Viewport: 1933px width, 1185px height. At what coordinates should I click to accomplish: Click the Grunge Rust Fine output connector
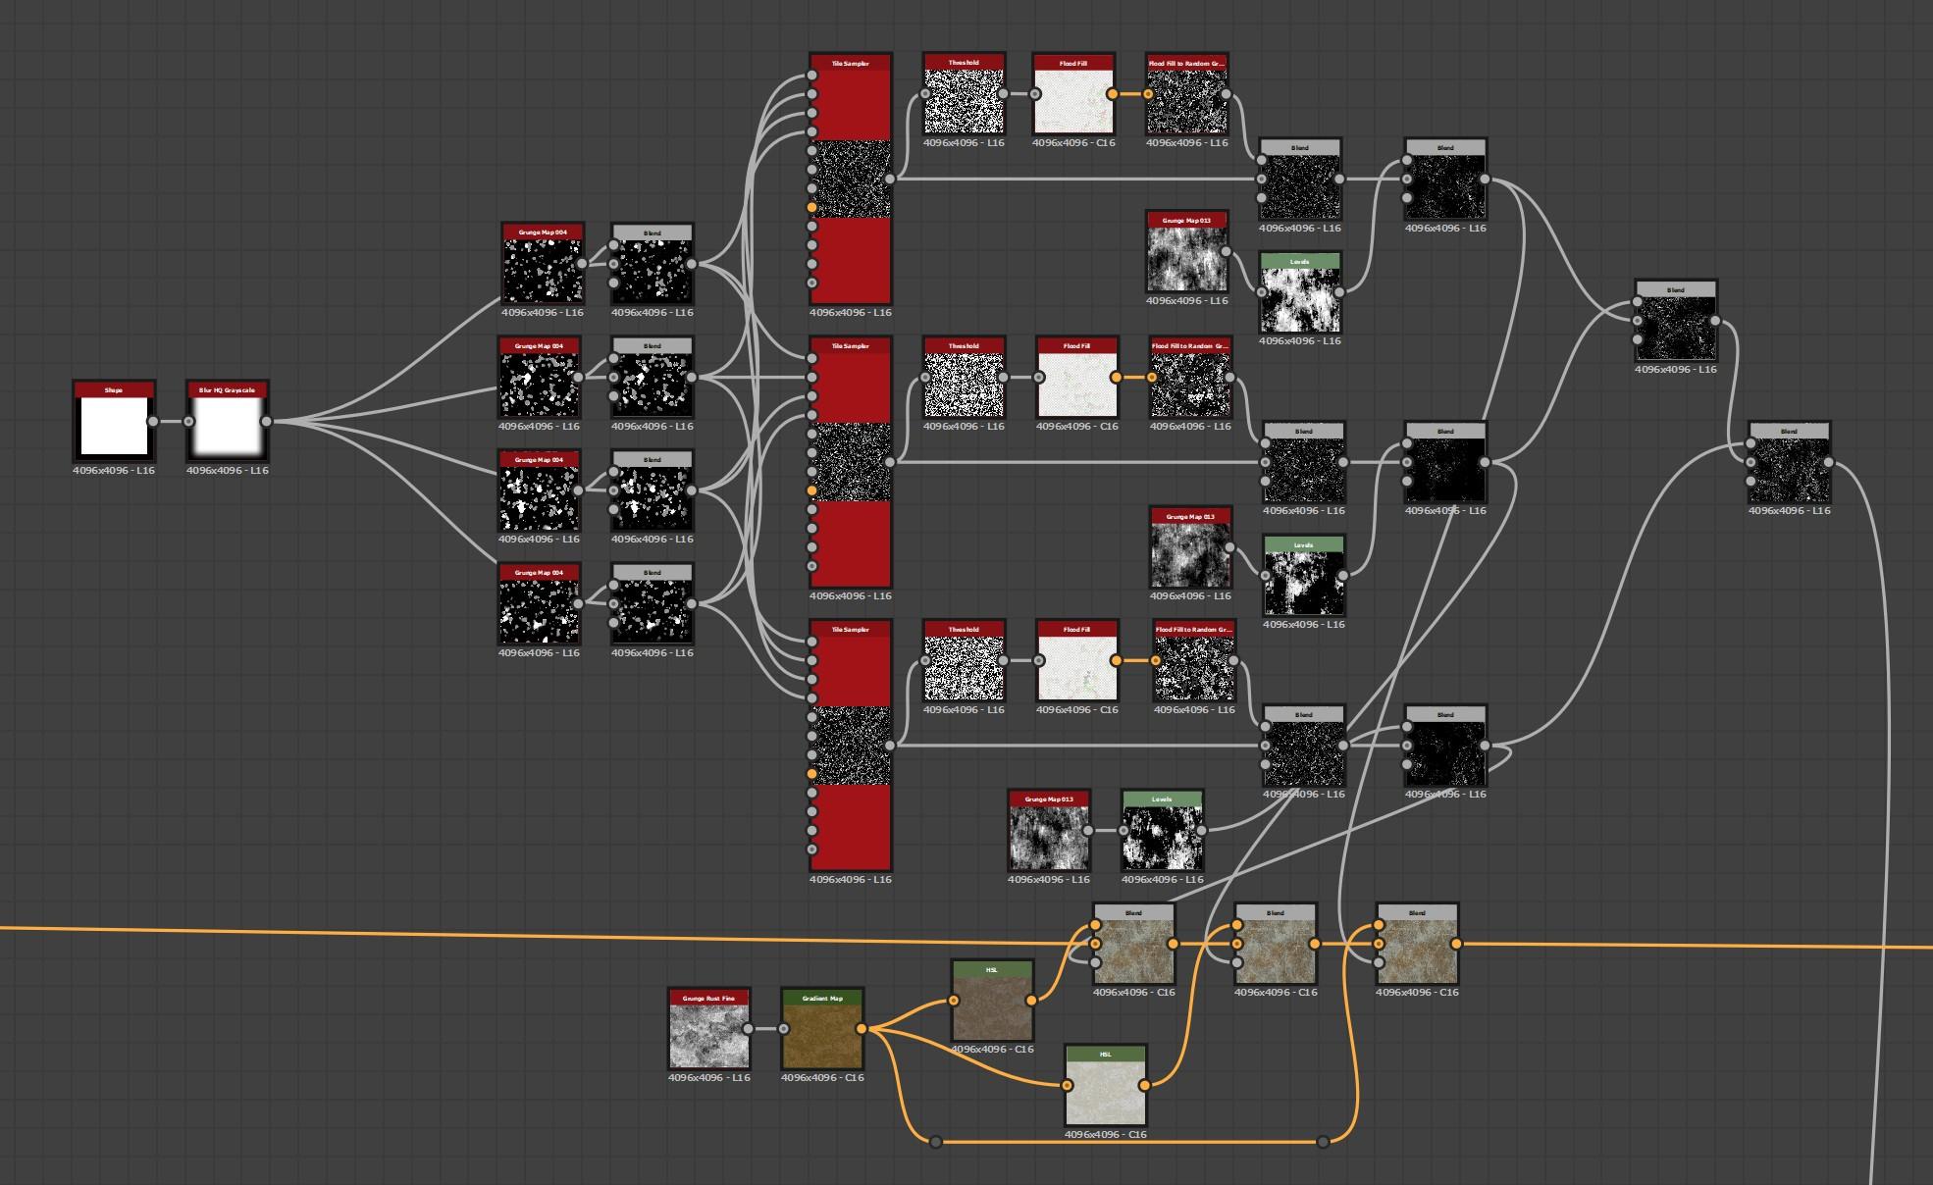(x=749, y=1029)
